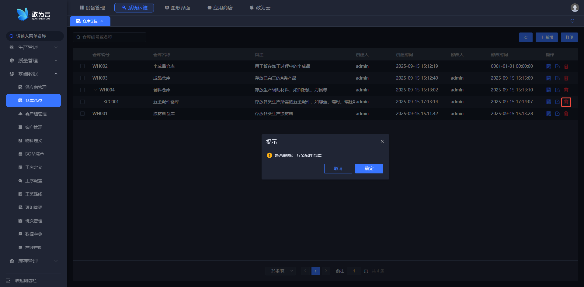Select 供应商管理 in the sidebar

tap(36, 87)
